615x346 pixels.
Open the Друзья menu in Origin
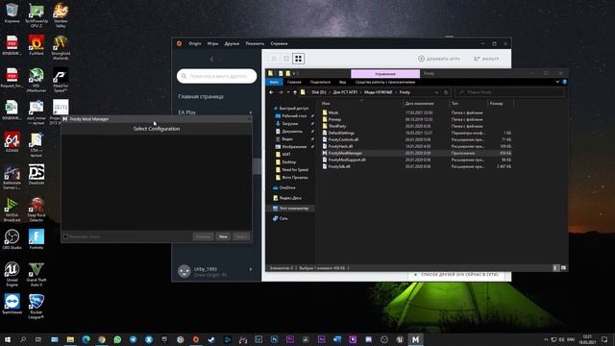(x=232, y=43)
